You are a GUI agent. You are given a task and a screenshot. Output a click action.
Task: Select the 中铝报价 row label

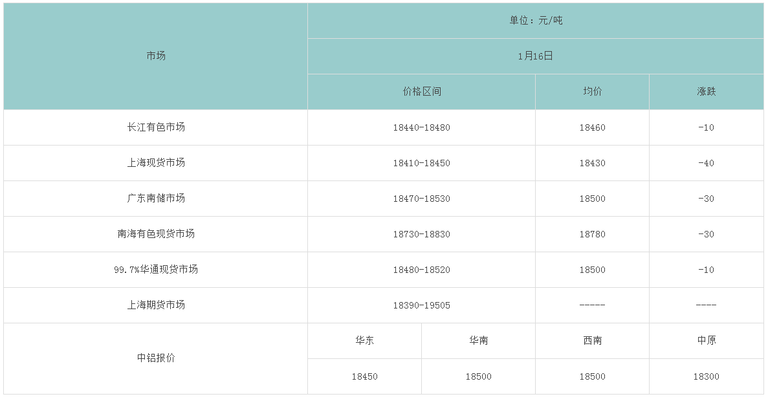tap(156, 358)
